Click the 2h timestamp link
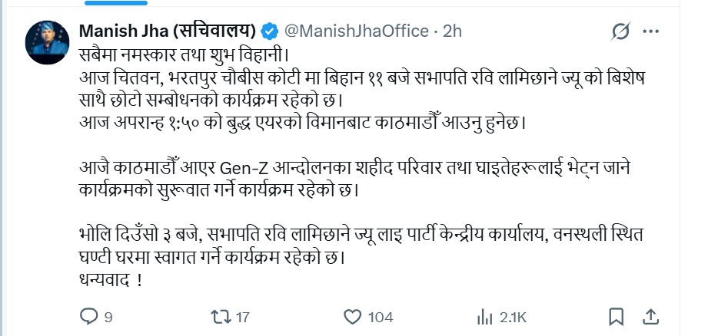 pyautogui.click(x=453, y=31)
